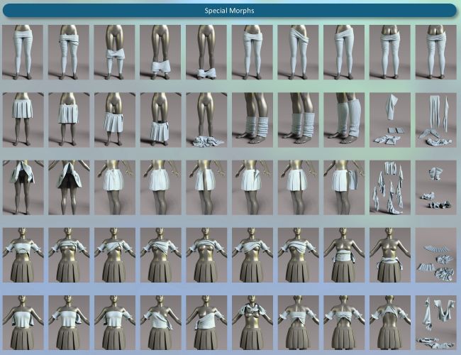
Task: Select the first leg warmers thumbnail
Action: click(252, 118)
